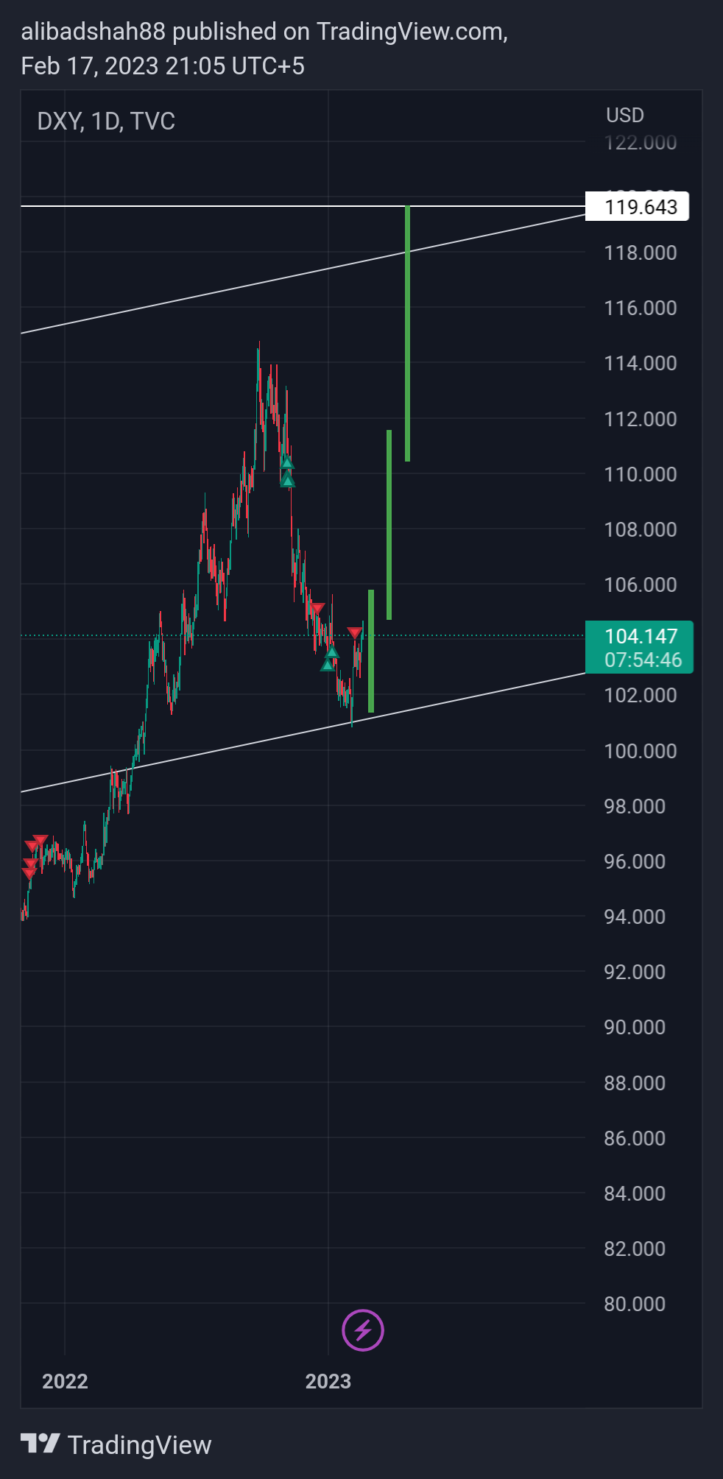Click the Feb 17, 2023 21:05 timestamp
Viewport: 723px width, 1479px height.
pos(163,66)
